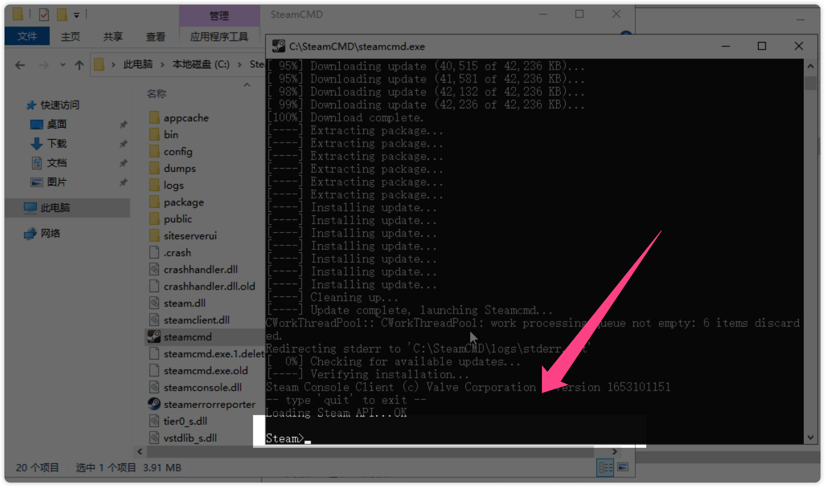Open recent locations dropdown

[x=62, y=65]
